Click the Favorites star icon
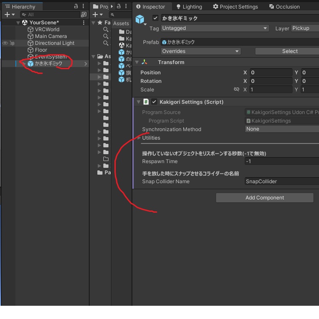 [100, 23]
